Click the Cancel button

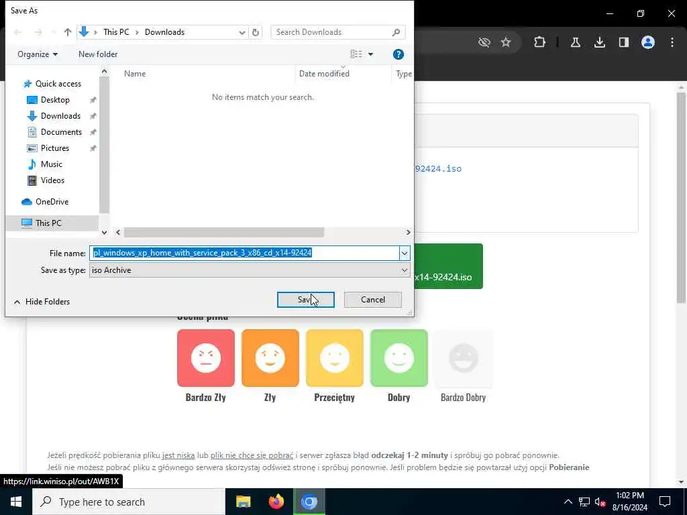click(372, 300)
